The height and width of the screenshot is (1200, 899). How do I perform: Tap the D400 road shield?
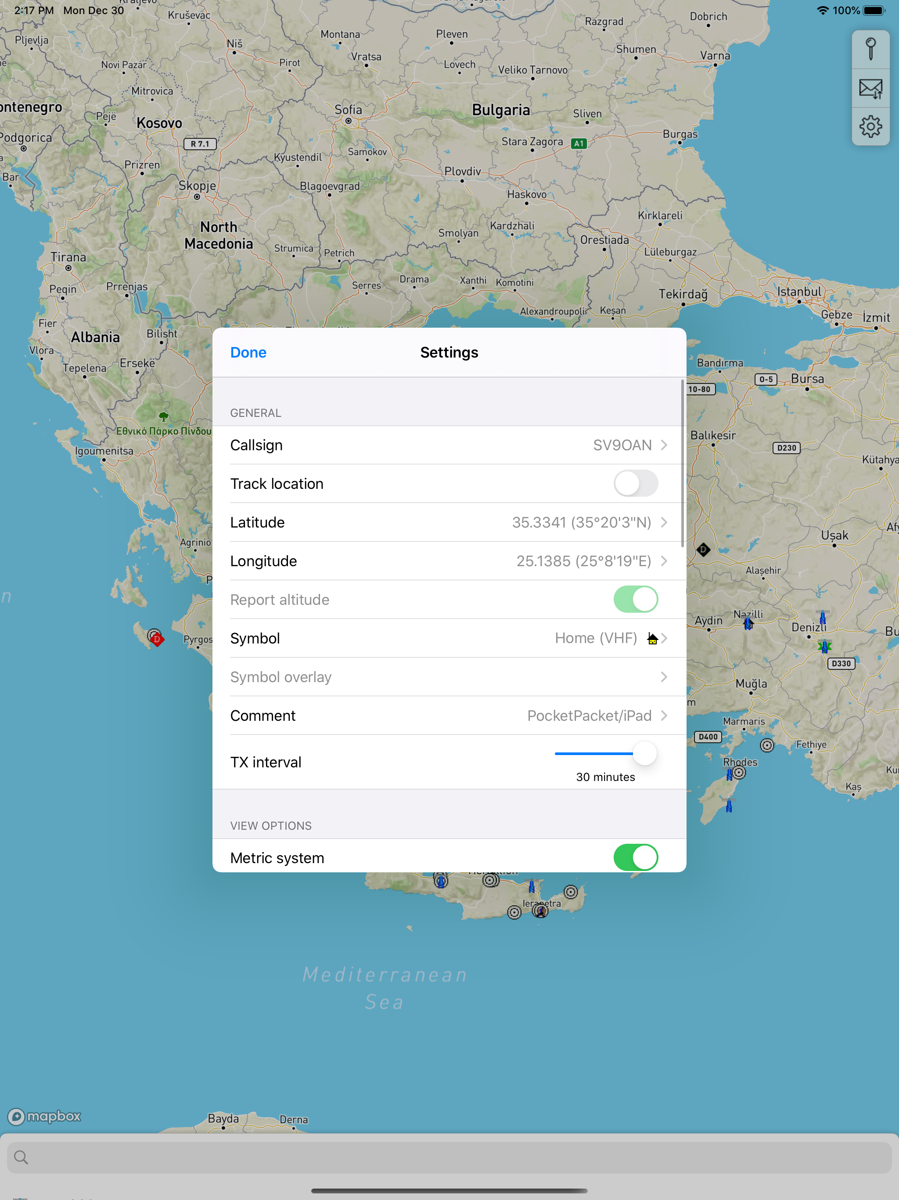pyautogui.click(x=708, y=737)
